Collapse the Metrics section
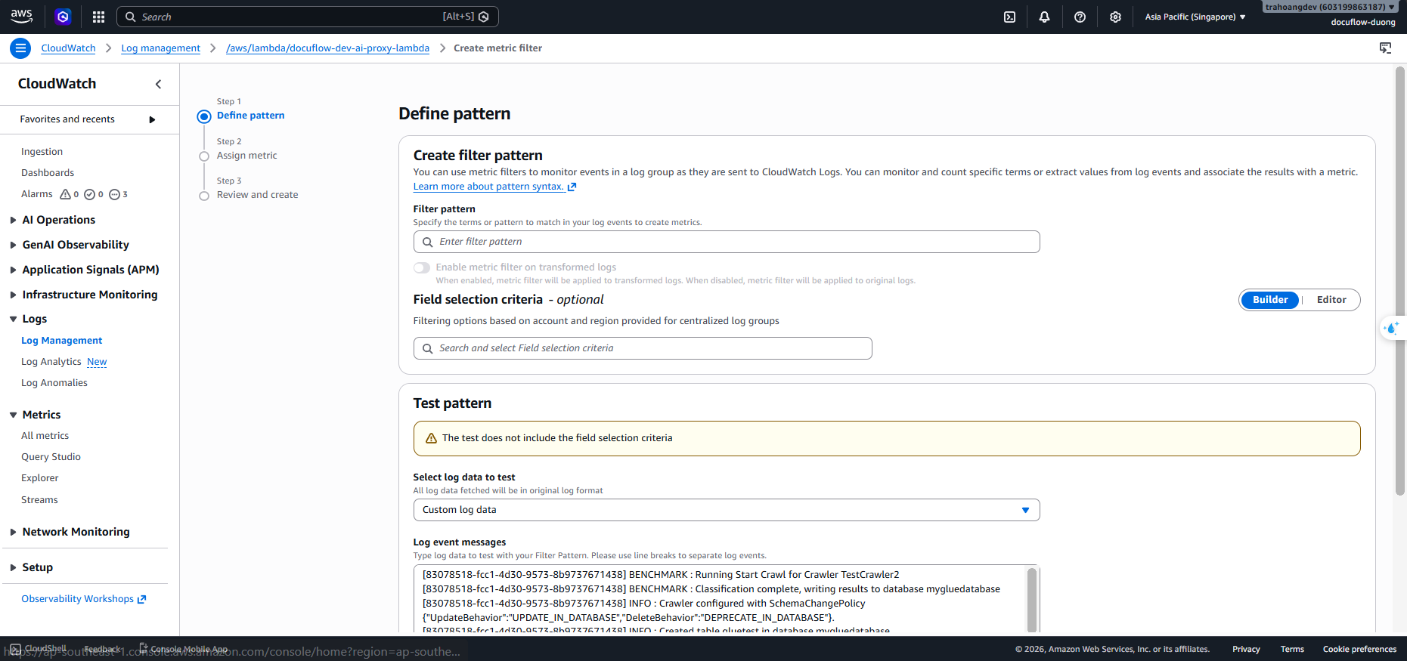 pos(14,415)
